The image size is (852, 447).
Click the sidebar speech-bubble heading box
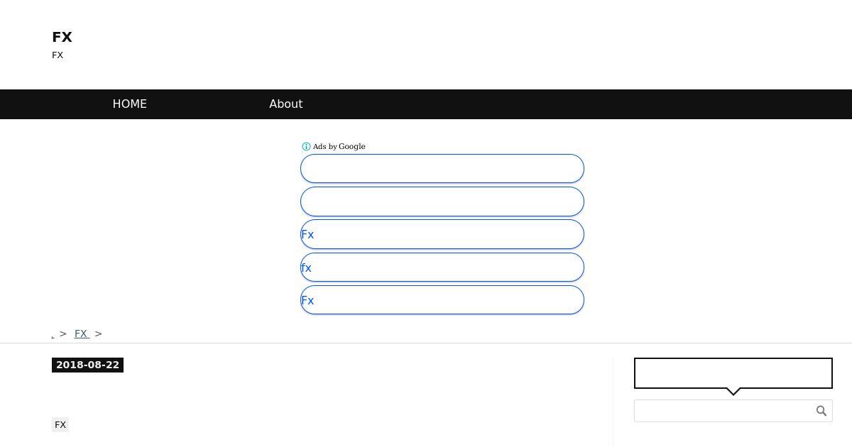tap(733, 373)
